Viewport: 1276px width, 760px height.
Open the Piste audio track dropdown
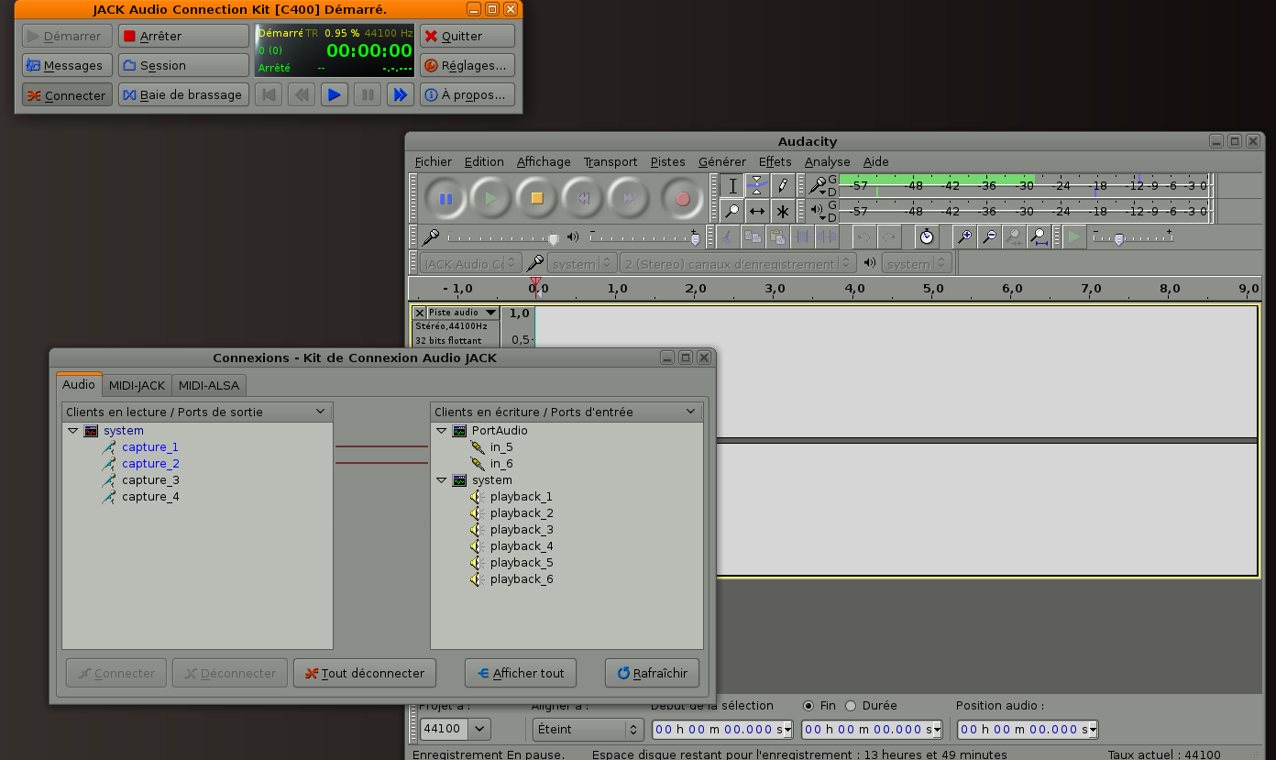coord(490,313)
